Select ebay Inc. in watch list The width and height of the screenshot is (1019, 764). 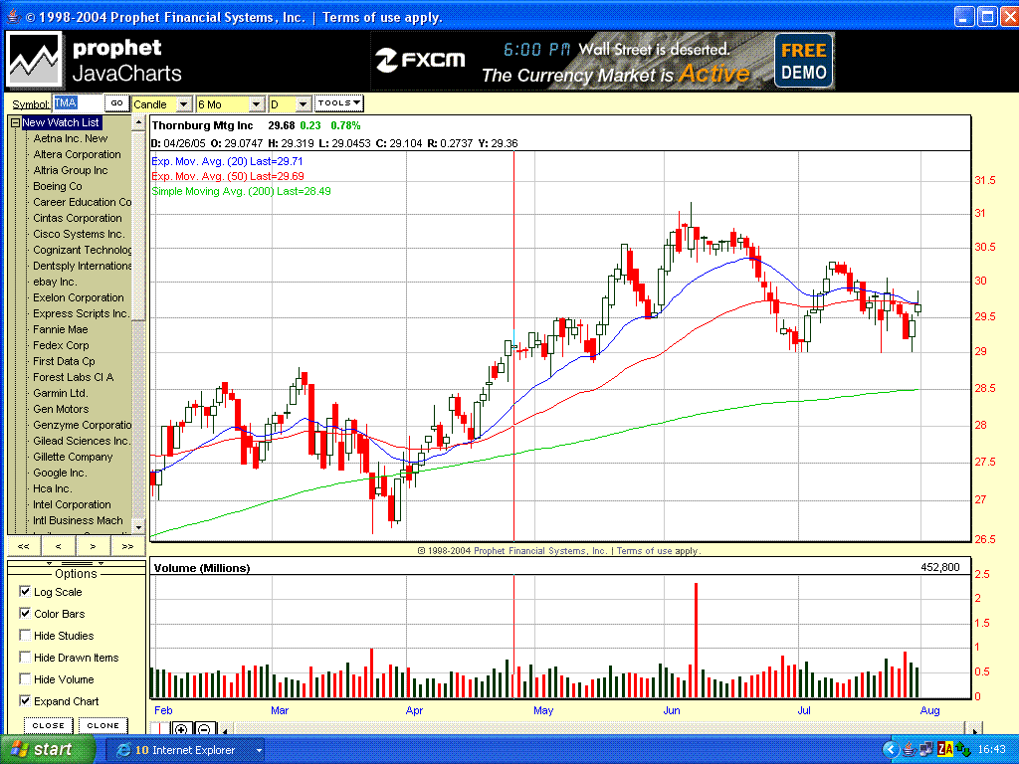point(55,282)
